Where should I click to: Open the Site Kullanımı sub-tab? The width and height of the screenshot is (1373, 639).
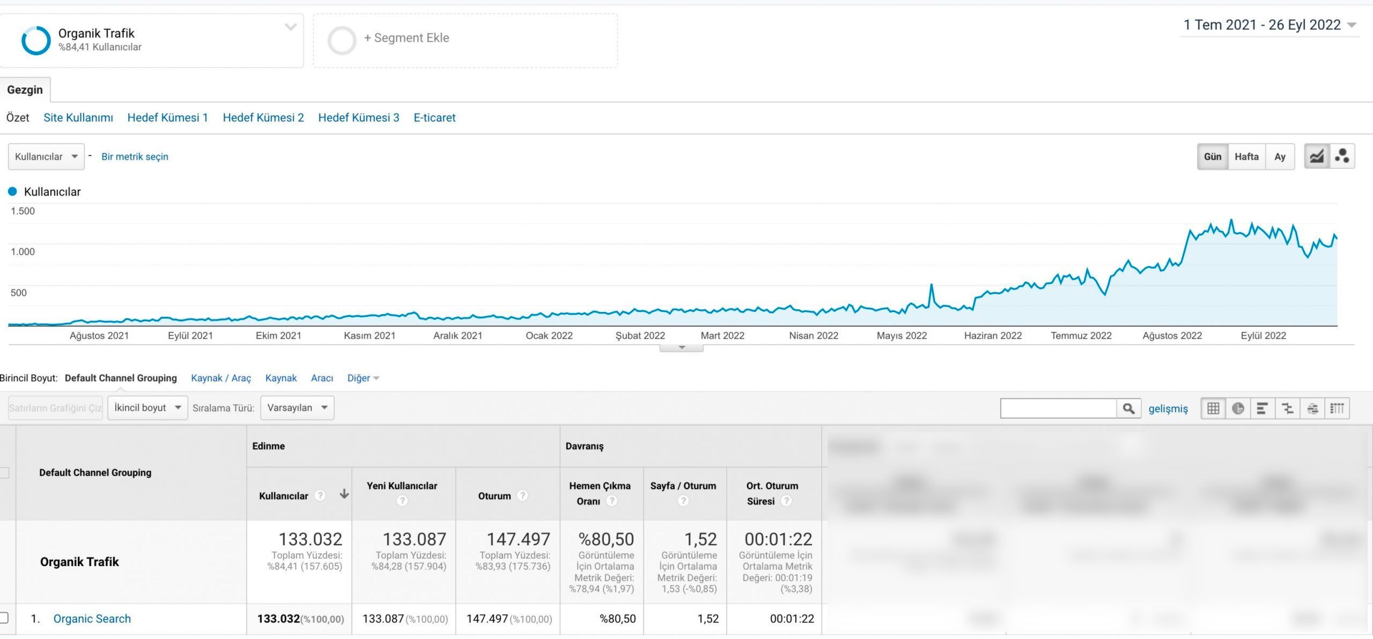[78, 117]
